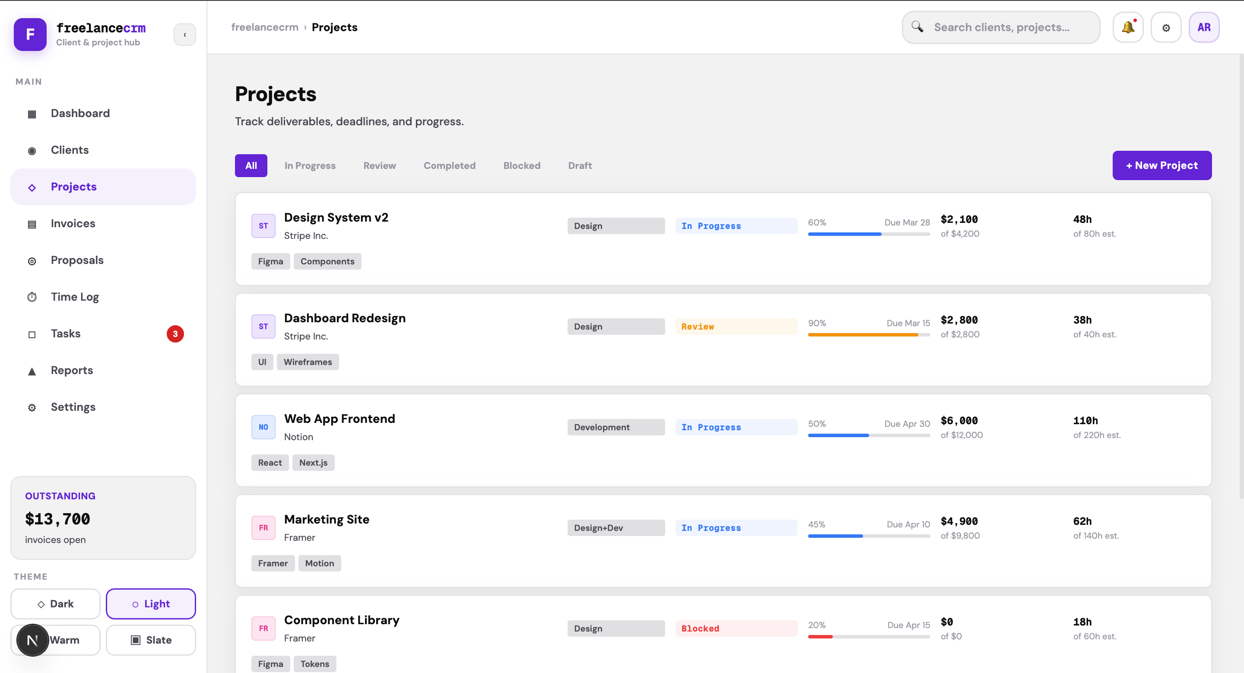Open the Design System v2 project
Image resolution: width=1244 pixels, height=673 pixels.
coord(336,217)
